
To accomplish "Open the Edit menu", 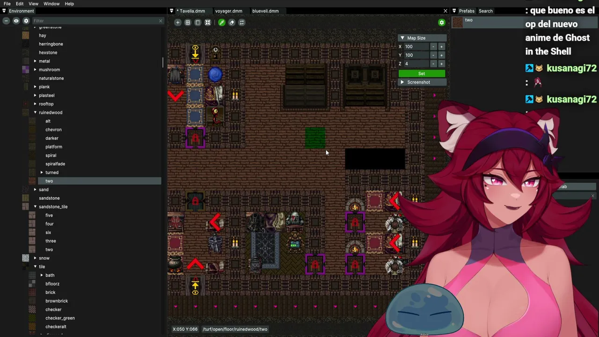I will (x=20, y=4).
